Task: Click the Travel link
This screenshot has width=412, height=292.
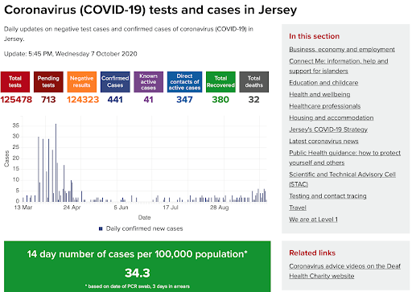Action: (x=298, y=208)
